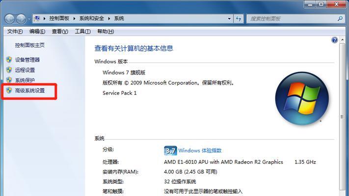
Task: Click the shield icon beside 设备管理器
Action: click(9, 60)
